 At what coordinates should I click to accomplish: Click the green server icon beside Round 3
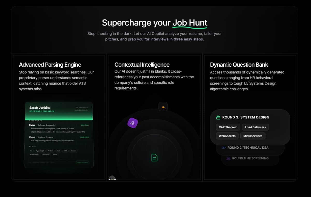pyautogui.click(x=218, y=117)
